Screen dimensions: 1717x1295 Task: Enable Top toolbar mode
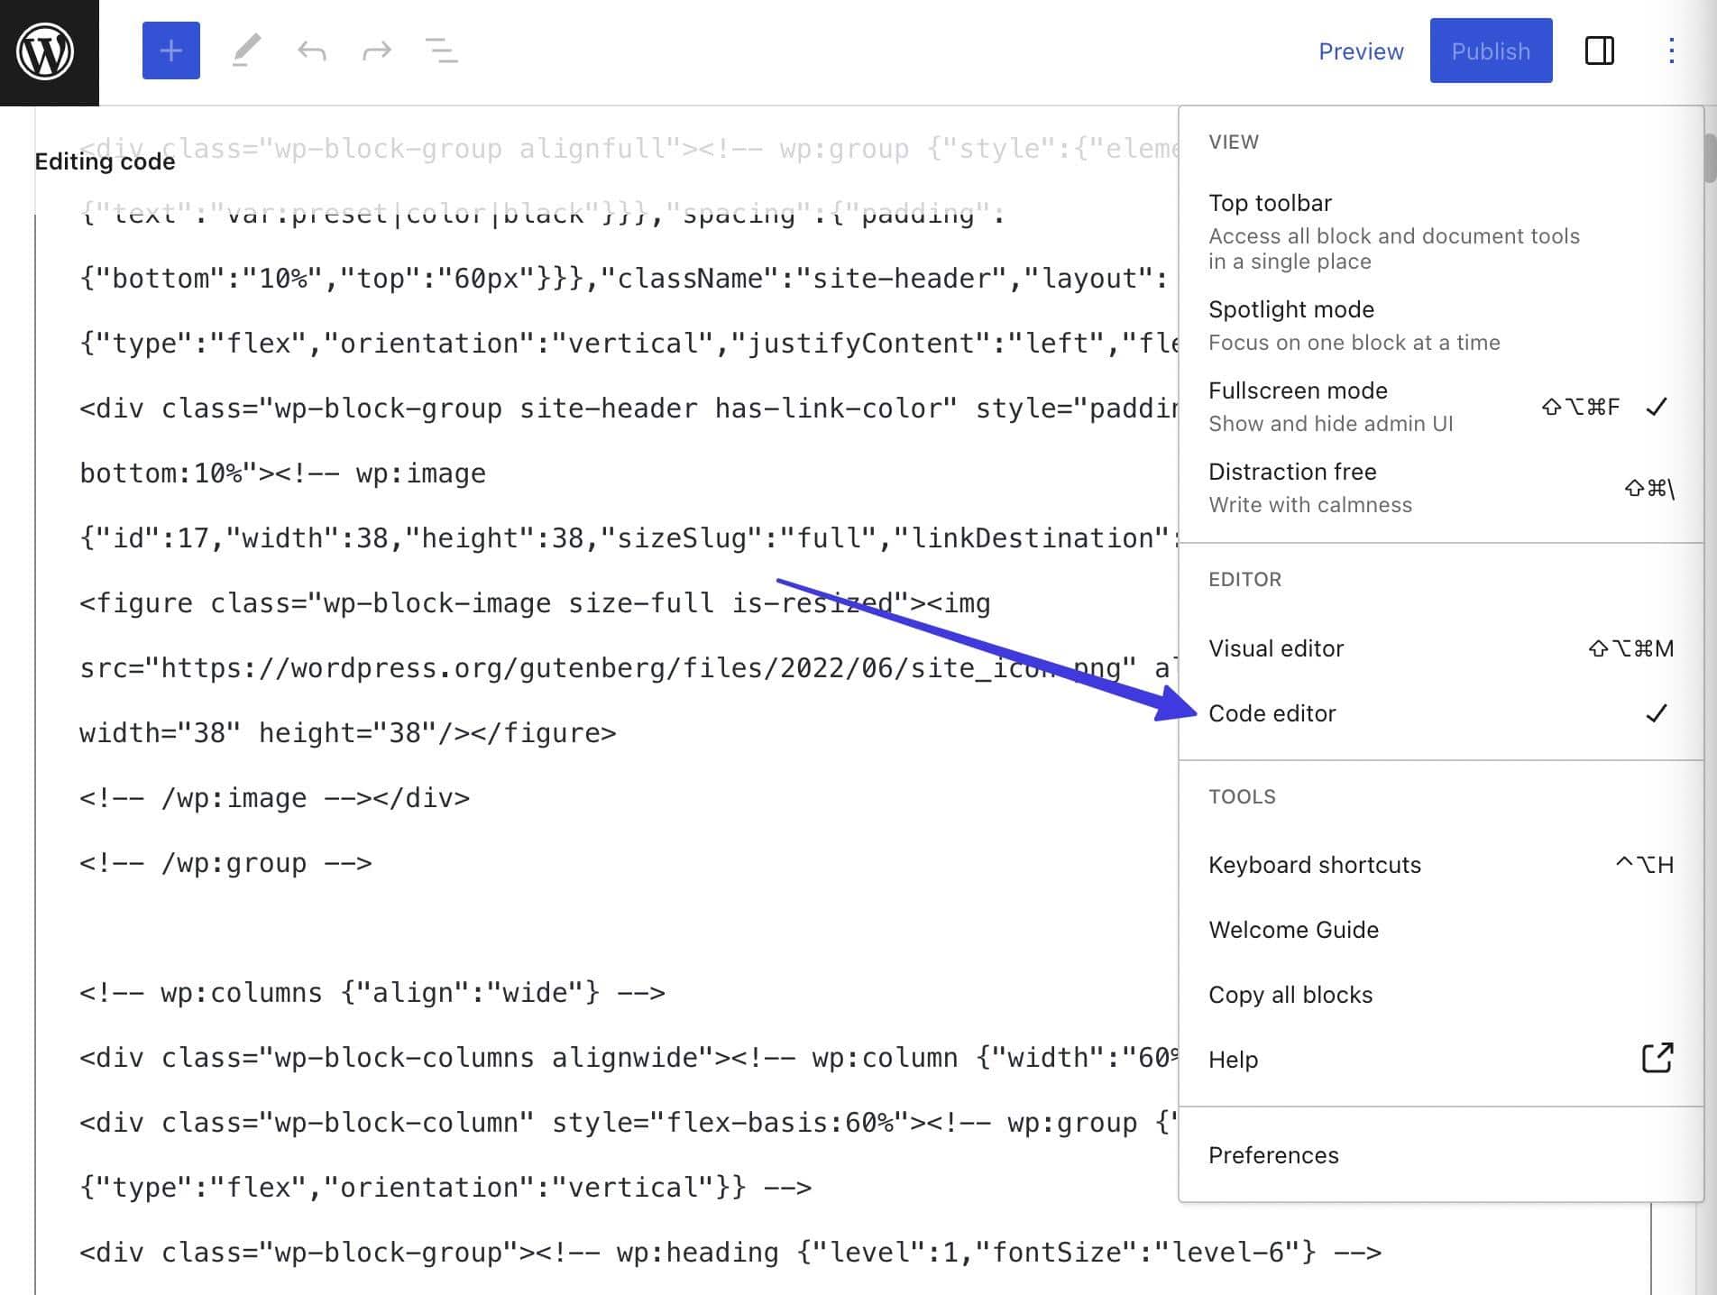1270,202
